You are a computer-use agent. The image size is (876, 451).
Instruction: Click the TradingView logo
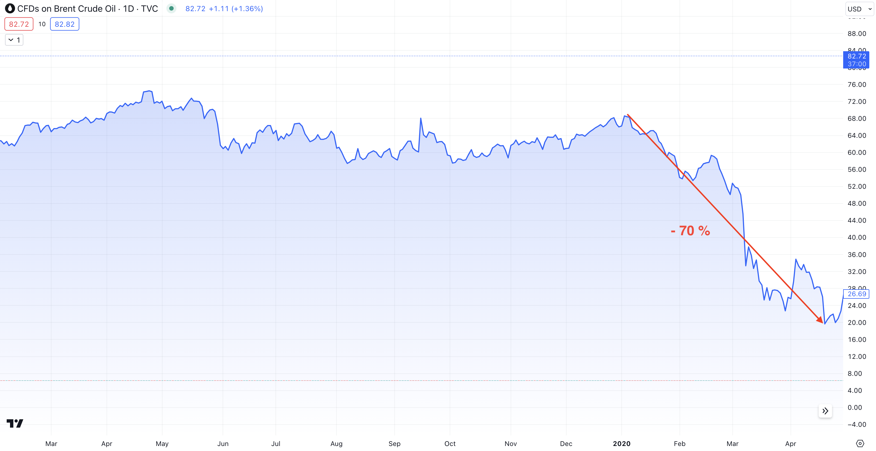tap(15, 423)
